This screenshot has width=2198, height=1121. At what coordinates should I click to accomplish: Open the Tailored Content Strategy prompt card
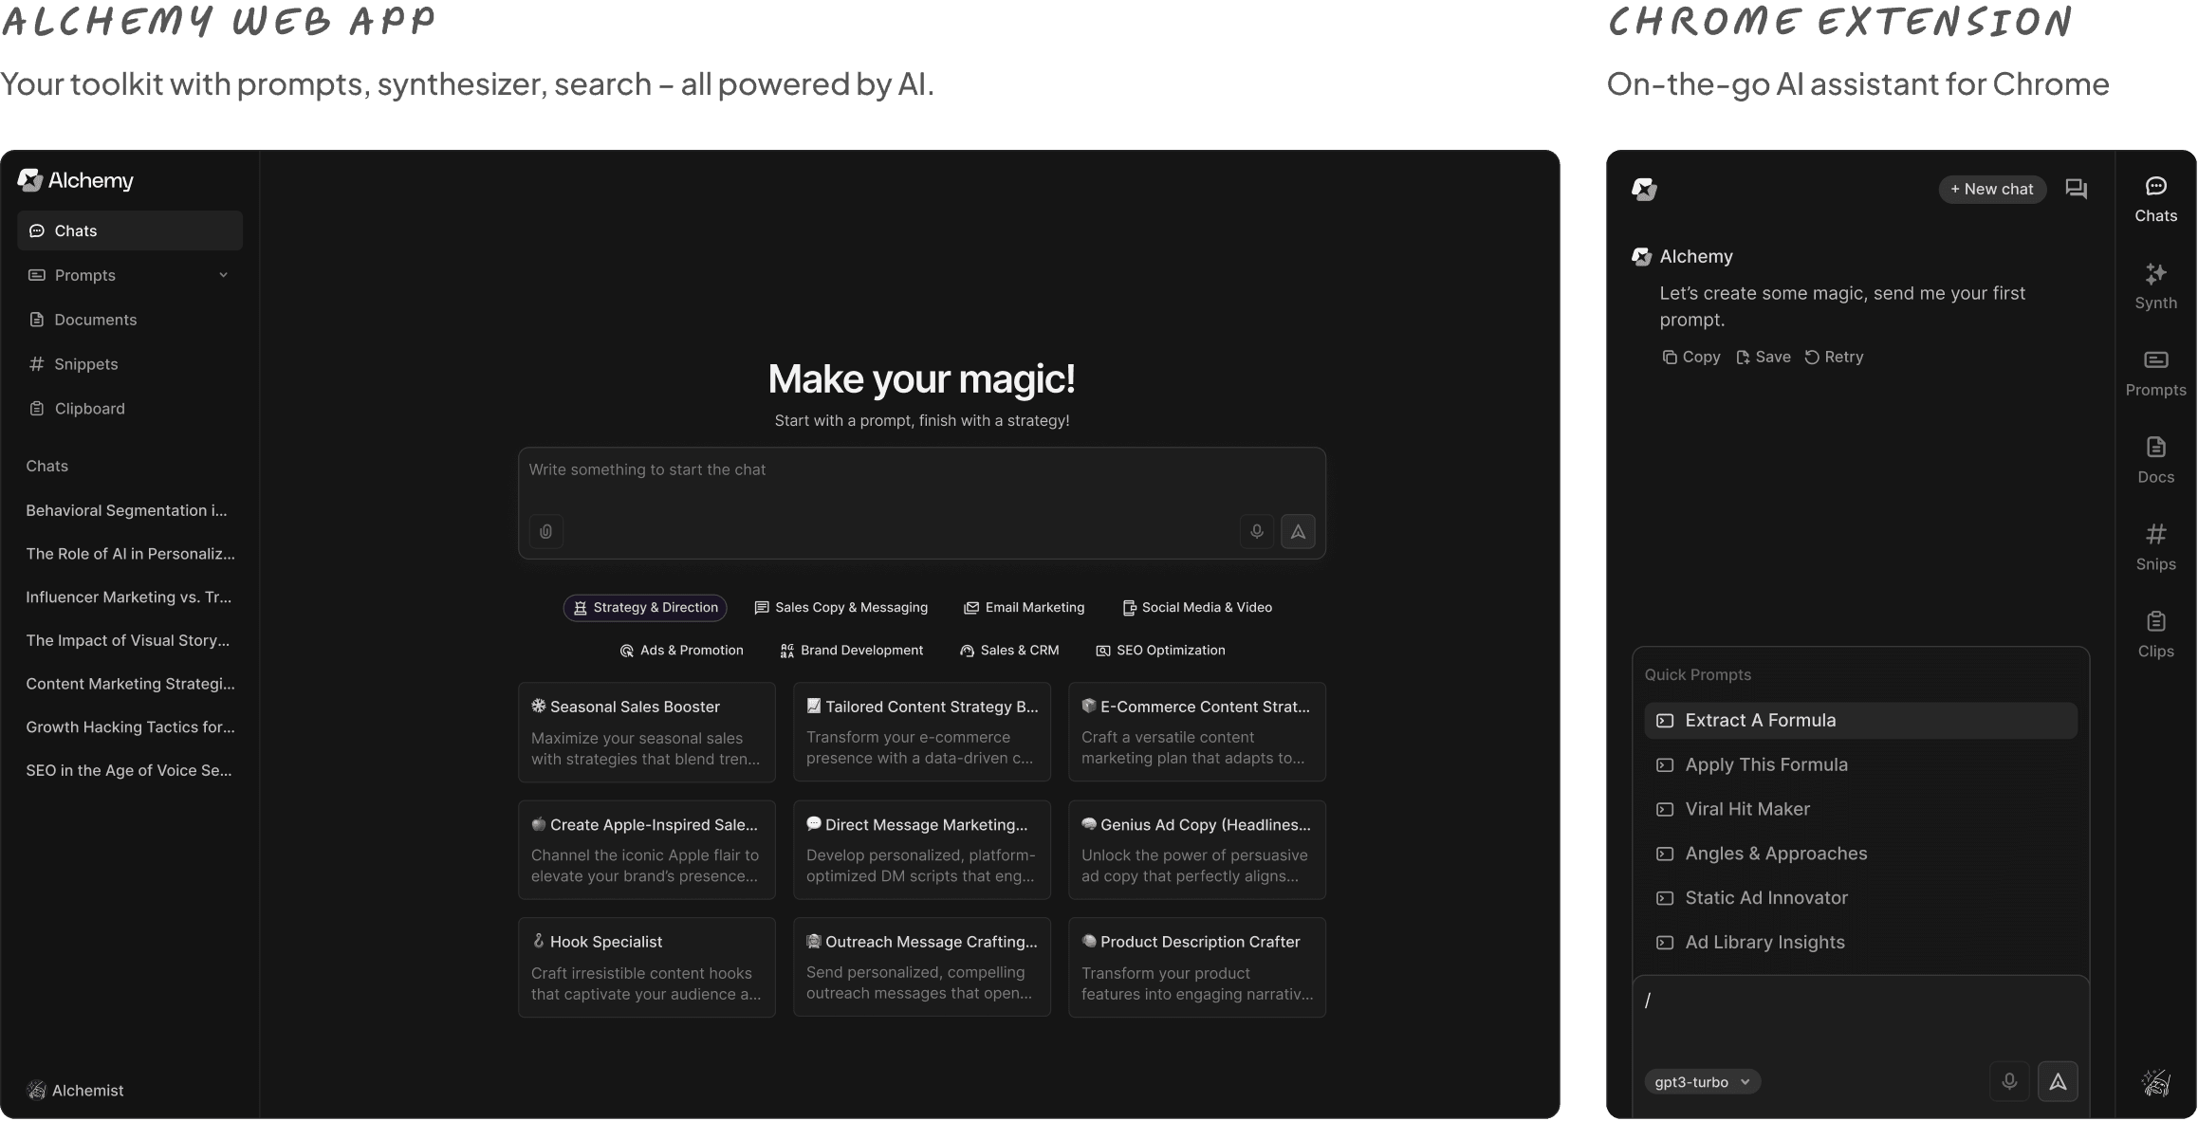(x=922, y=732)
